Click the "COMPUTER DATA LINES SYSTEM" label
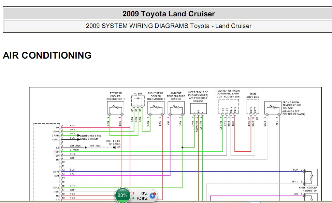332x203 pixels. 91,138
